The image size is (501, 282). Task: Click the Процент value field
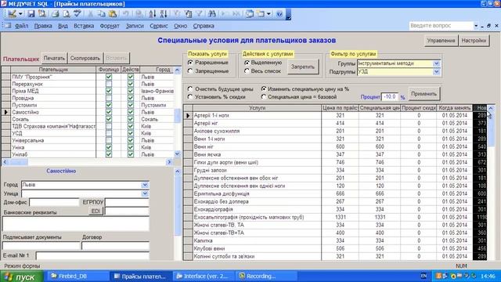coord(390,96)
